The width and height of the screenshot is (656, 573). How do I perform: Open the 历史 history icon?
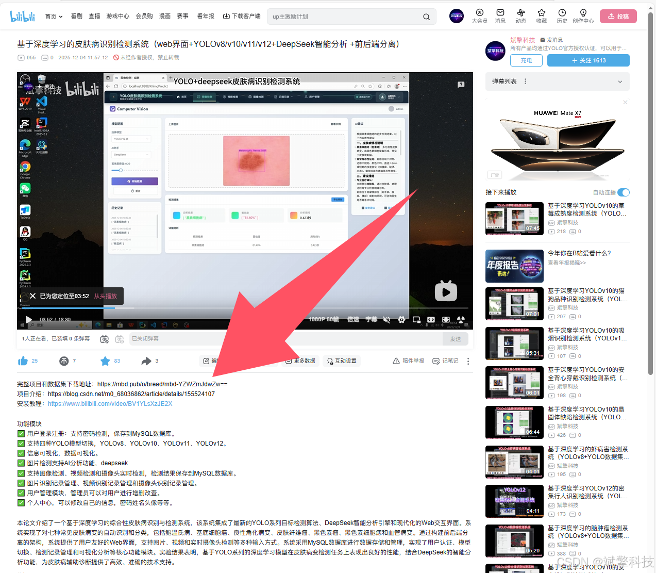click(562, 16)
